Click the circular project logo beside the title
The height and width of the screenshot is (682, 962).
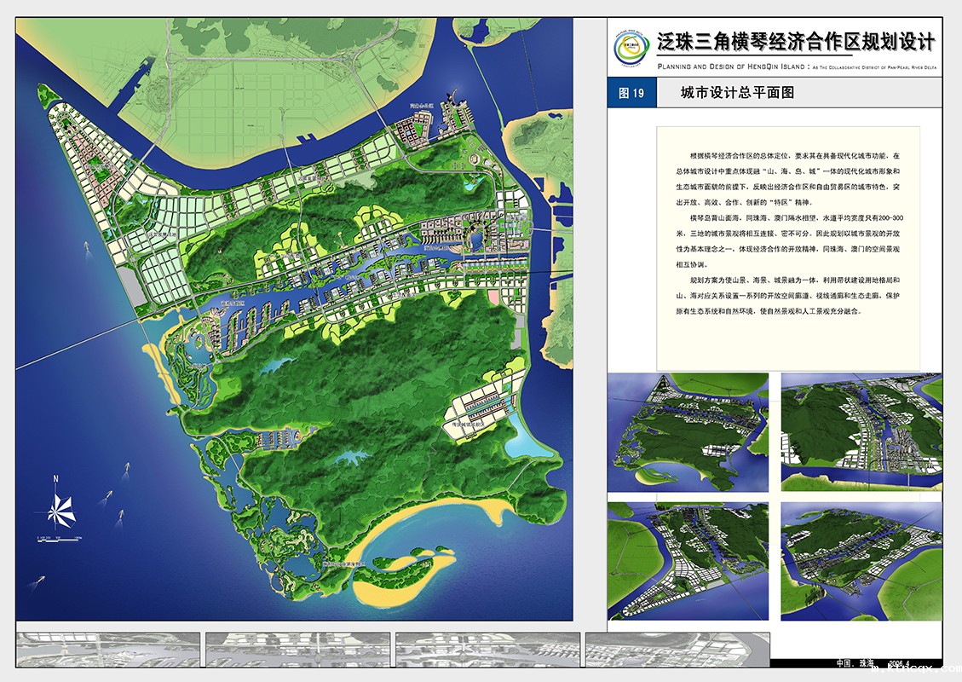point(630,51)
